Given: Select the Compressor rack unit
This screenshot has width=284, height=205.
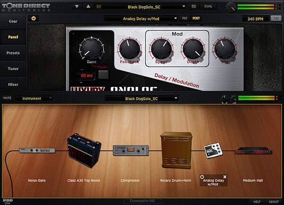Looking at the screenshot, I should tap(131, 150).
